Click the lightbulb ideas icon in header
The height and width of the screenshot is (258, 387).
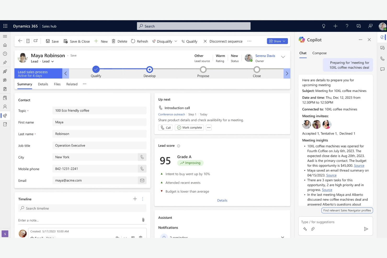324,26
